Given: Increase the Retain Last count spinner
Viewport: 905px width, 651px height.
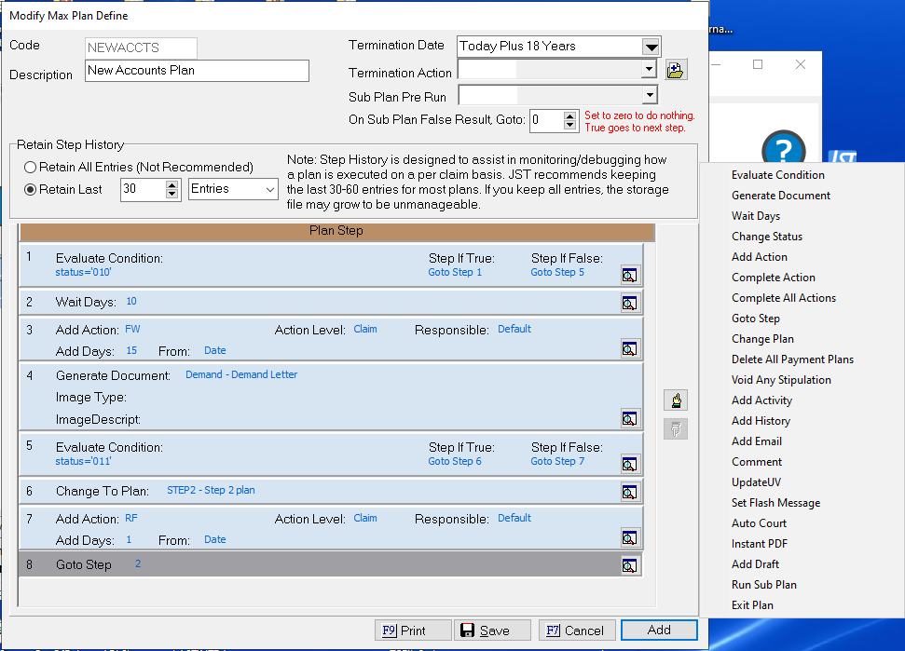Looking at the screenshot, I should [x=171, y=184].
